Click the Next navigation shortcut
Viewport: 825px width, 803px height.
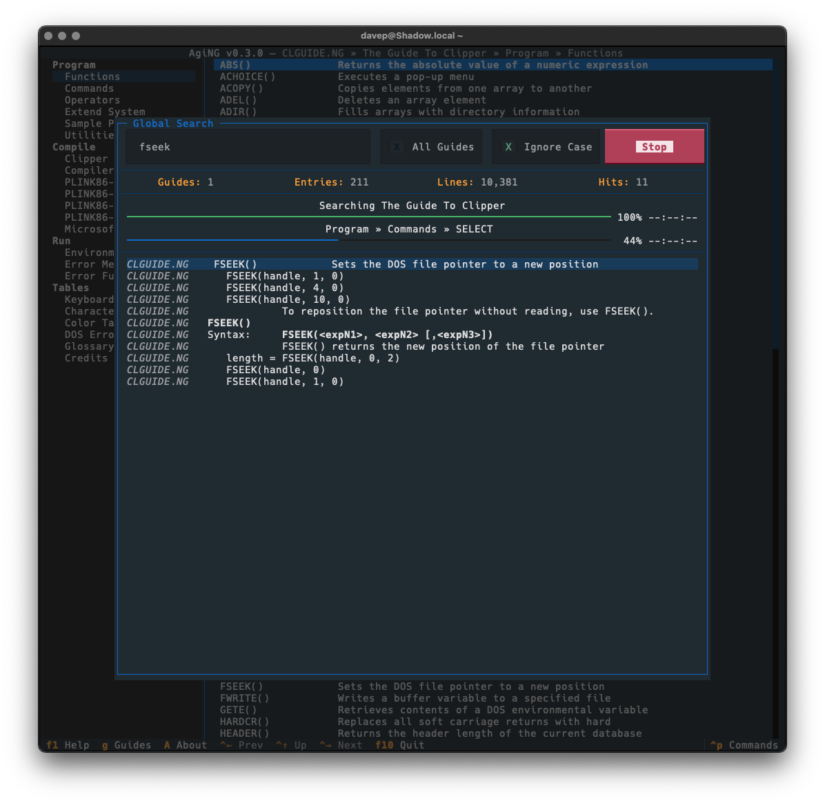tap(341, 745)
